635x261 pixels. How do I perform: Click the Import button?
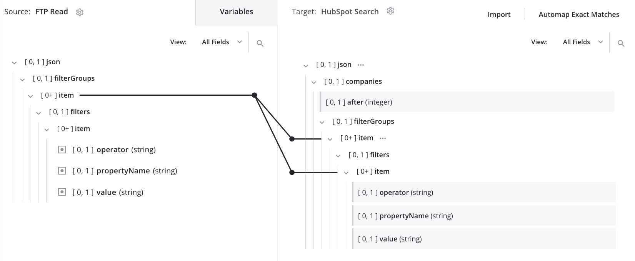pyautogui.click(x=499, y=14)
